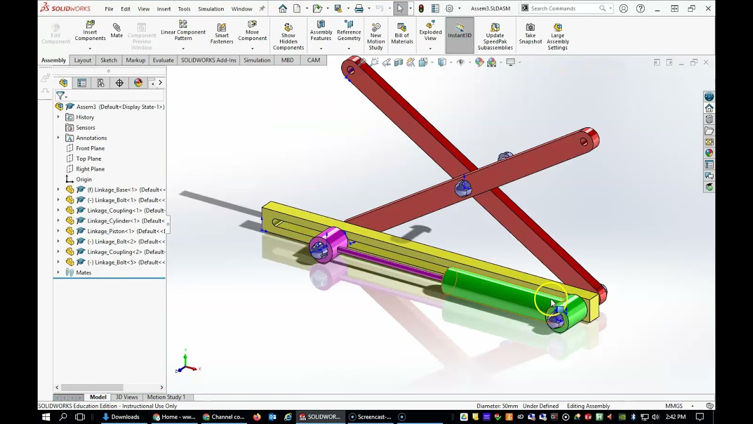Click the Windows Start button
Screen dimensions: 753x424
(46, 417)
